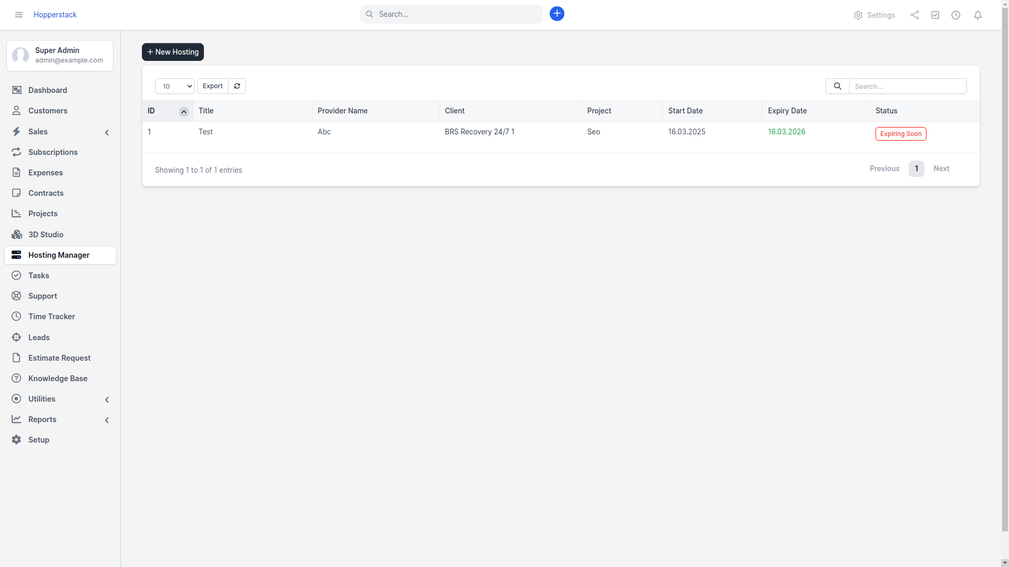Image resolution: width=1009 pixels, height=567 pixels.
Task: Open the share icon in header
Action: 914,15
